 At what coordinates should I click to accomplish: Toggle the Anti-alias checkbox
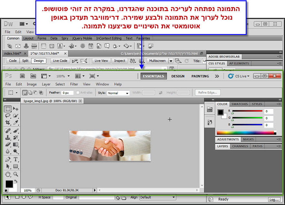pyautogui.click(x=78, y=93)
